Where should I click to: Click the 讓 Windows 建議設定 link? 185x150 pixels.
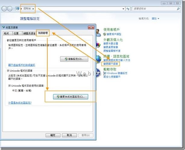[x=115, y=73]
